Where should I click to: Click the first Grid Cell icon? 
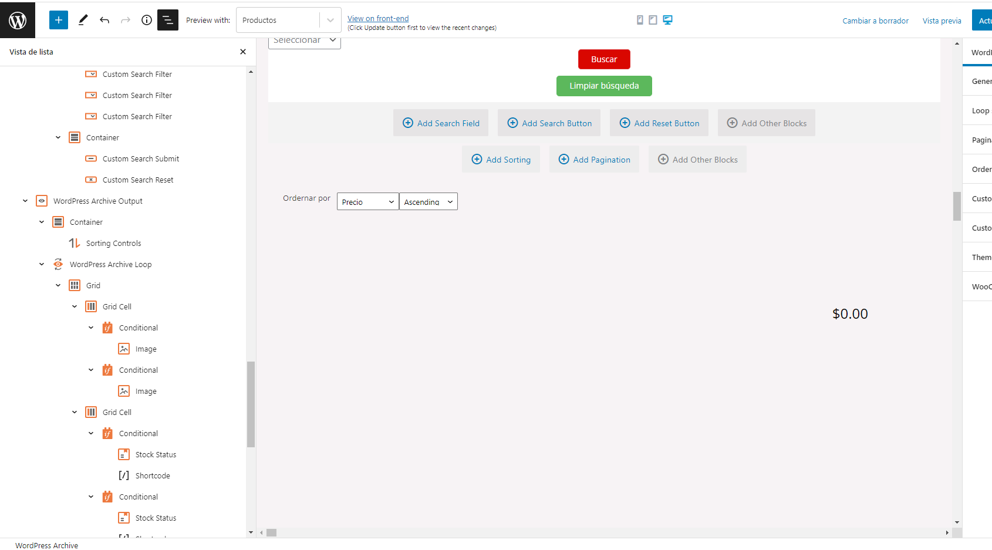point(91,306)
